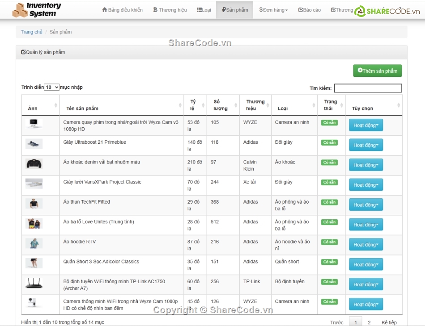The width and height of the screenshot is (425, 326).
Task: Sort the table by Tùy chọn column
Action: 374,105
